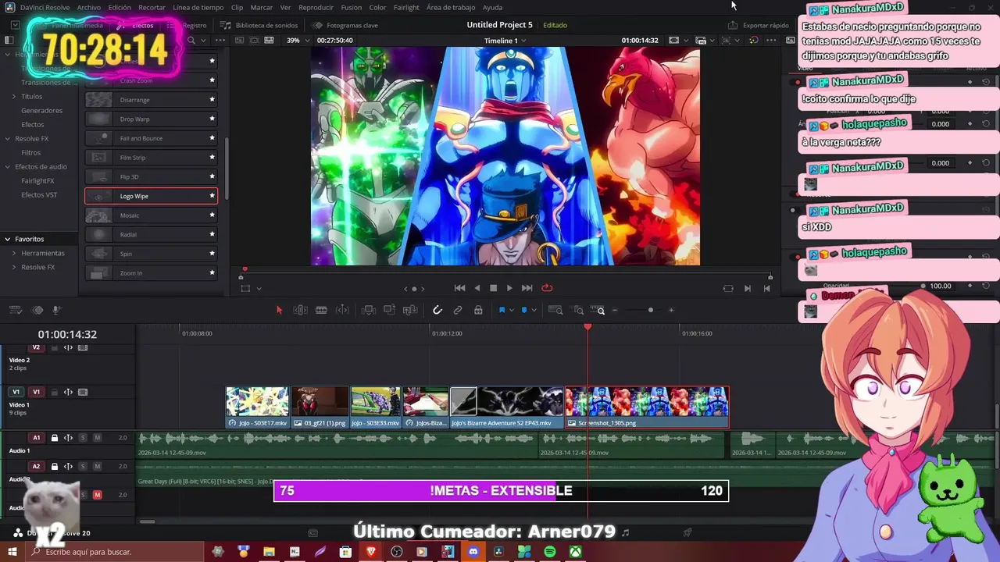Toggle favorite star for Mosaic

click(x=212, y=215)
